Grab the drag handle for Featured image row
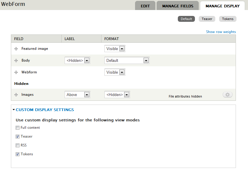 [x=16, y=49]
